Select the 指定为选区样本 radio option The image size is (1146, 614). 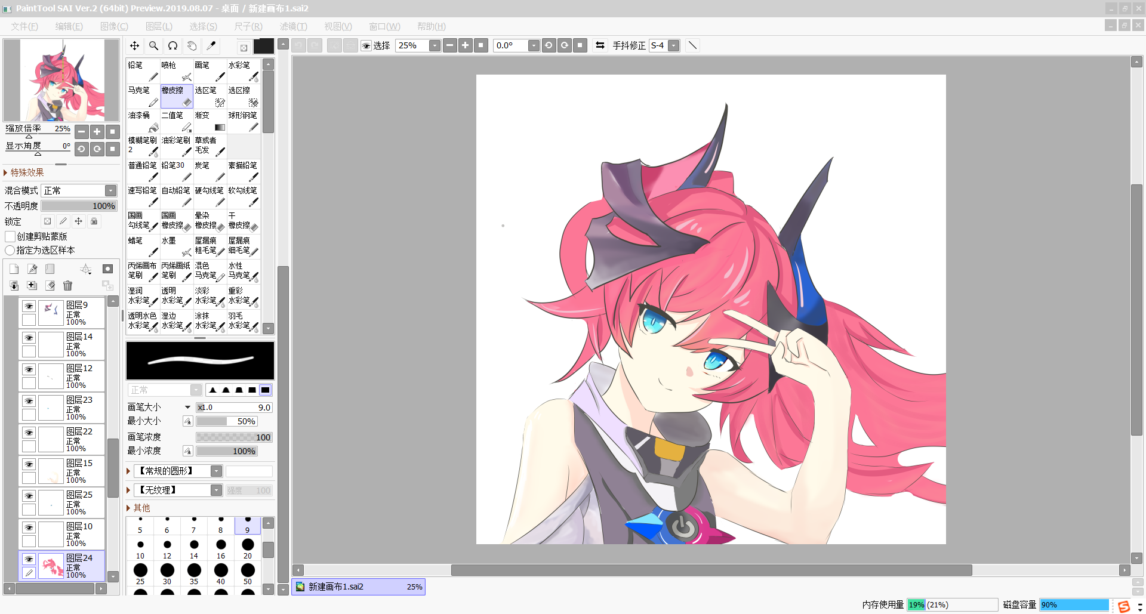(x=10, y=251)
